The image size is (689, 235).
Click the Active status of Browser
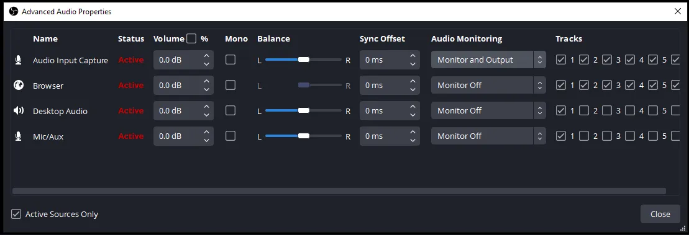131,85
